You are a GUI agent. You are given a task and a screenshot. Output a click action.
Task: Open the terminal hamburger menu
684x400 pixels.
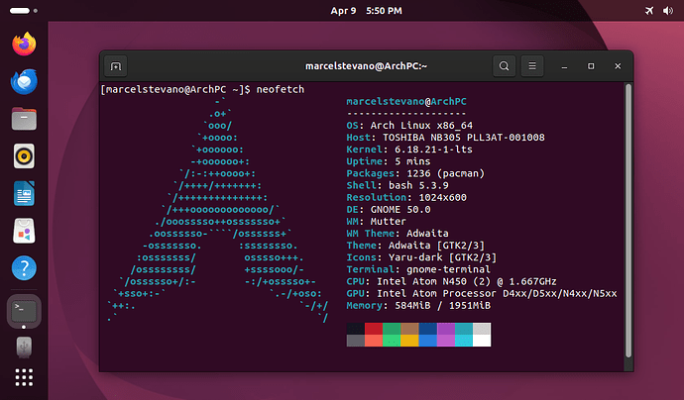pos(532,66)
